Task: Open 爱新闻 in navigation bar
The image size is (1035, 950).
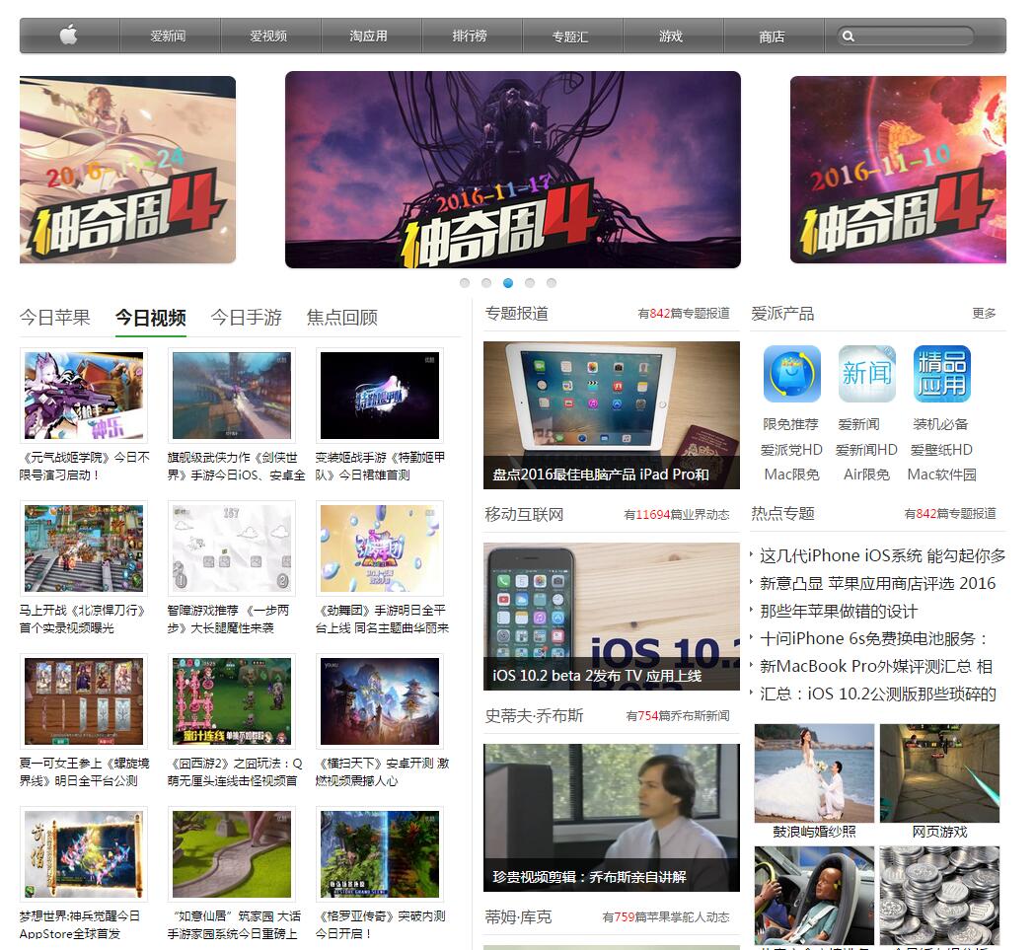Action: pos(168,37)
